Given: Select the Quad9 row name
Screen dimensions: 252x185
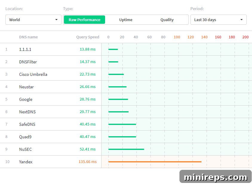Looking at the screenshot, I should (25, 137).
